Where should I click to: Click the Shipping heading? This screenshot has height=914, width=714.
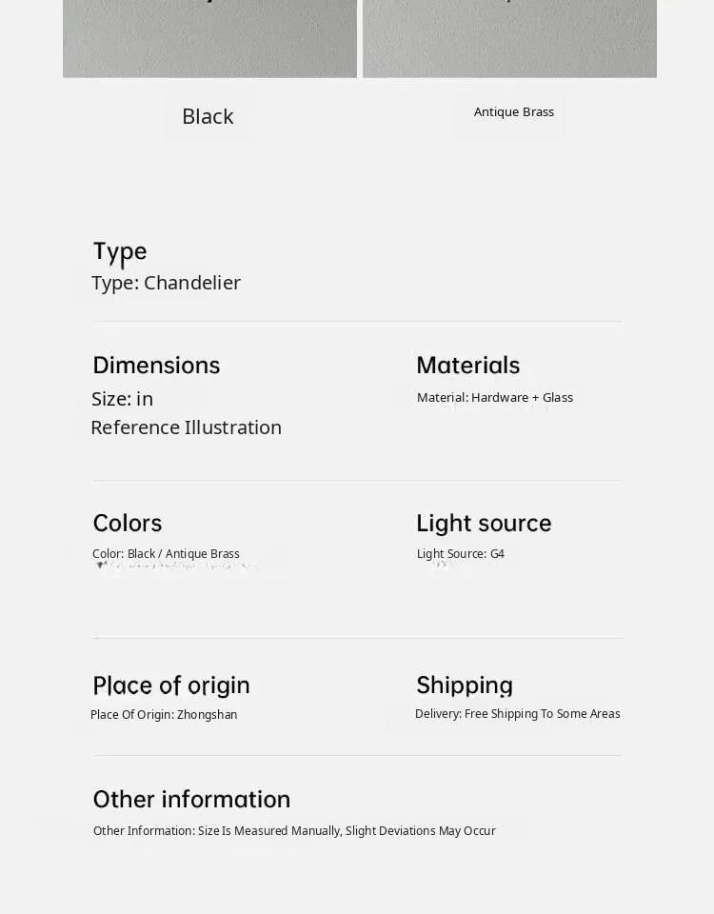tap(465, 685)
